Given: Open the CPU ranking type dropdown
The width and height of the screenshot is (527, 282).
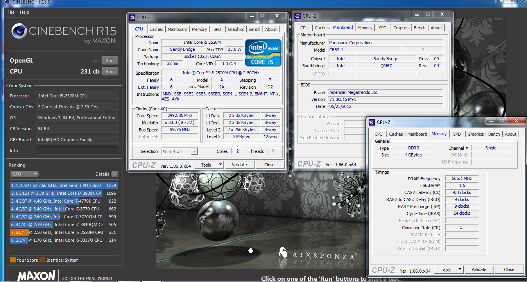Looking at the screenshot, I should coord(24,174).
